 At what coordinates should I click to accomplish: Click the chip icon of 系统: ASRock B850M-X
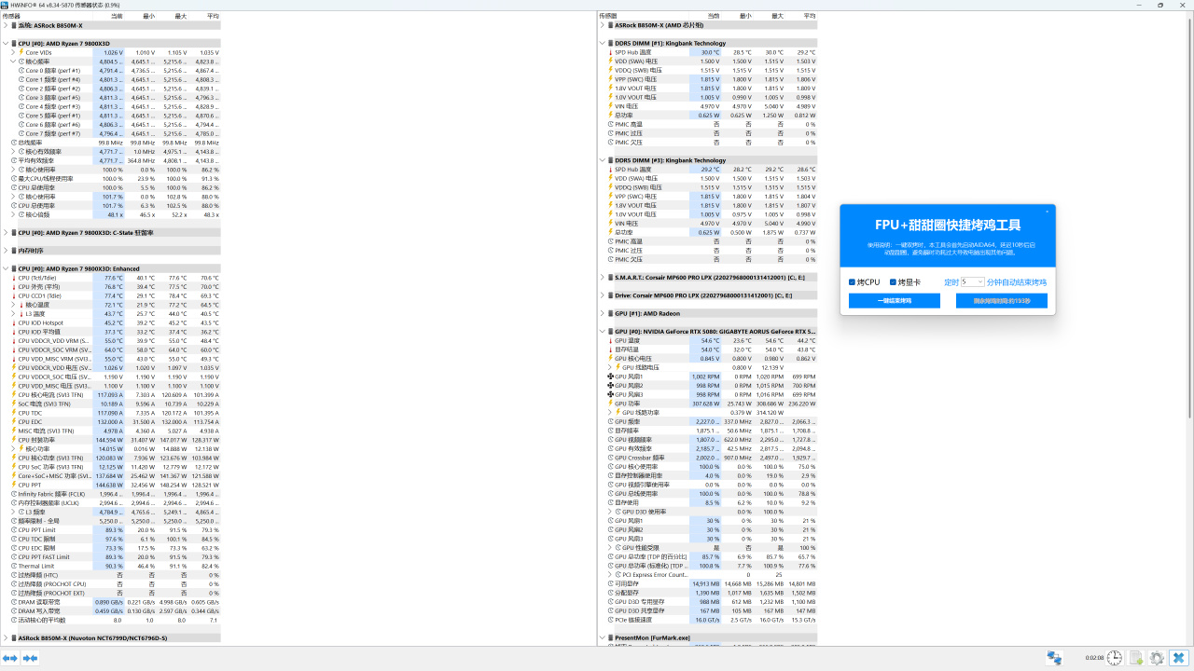(14, 25)
